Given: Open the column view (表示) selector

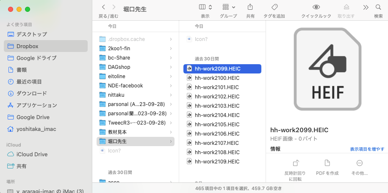Looking at the screenshot, I should click(x=205, y=7).
